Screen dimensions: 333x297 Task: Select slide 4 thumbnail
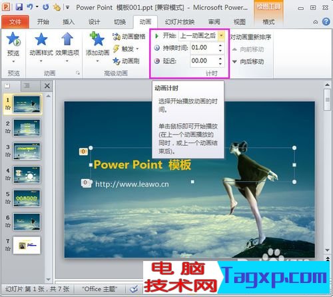pos(27,174)
